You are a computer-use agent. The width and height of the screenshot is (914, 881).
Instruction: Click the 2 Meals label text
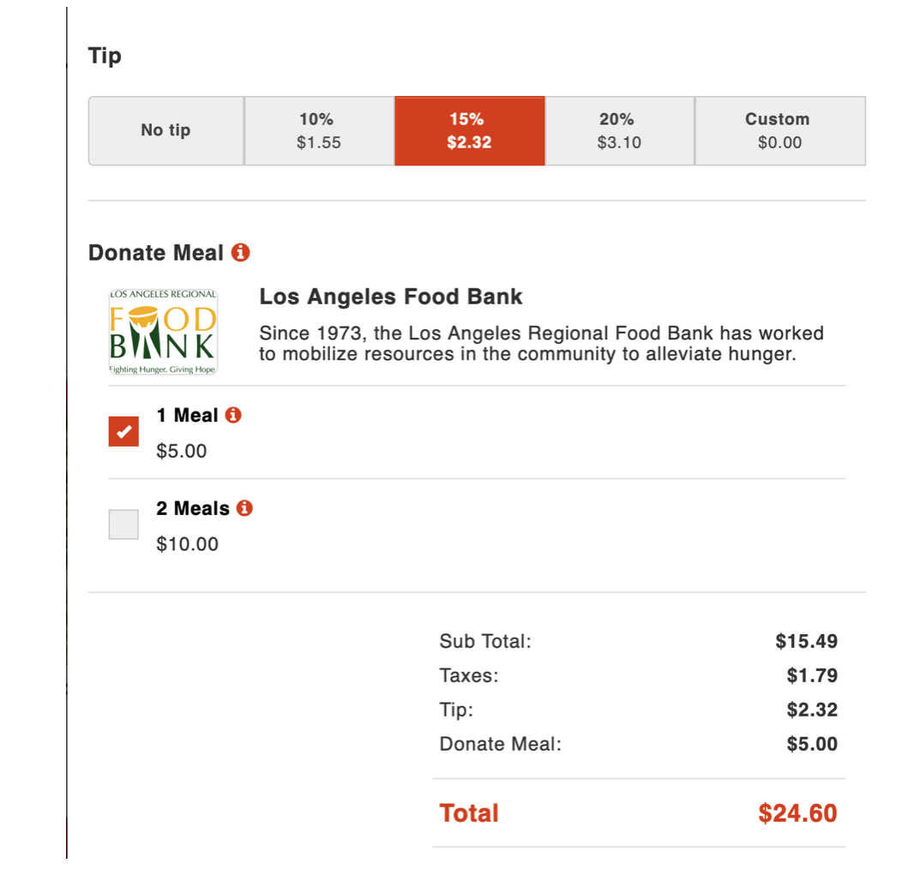tap(193, 508)
